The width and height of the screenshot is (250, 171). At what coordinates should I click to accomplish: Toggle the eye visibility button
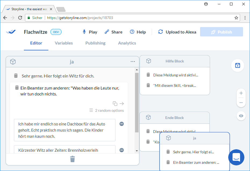coord(241,116)
